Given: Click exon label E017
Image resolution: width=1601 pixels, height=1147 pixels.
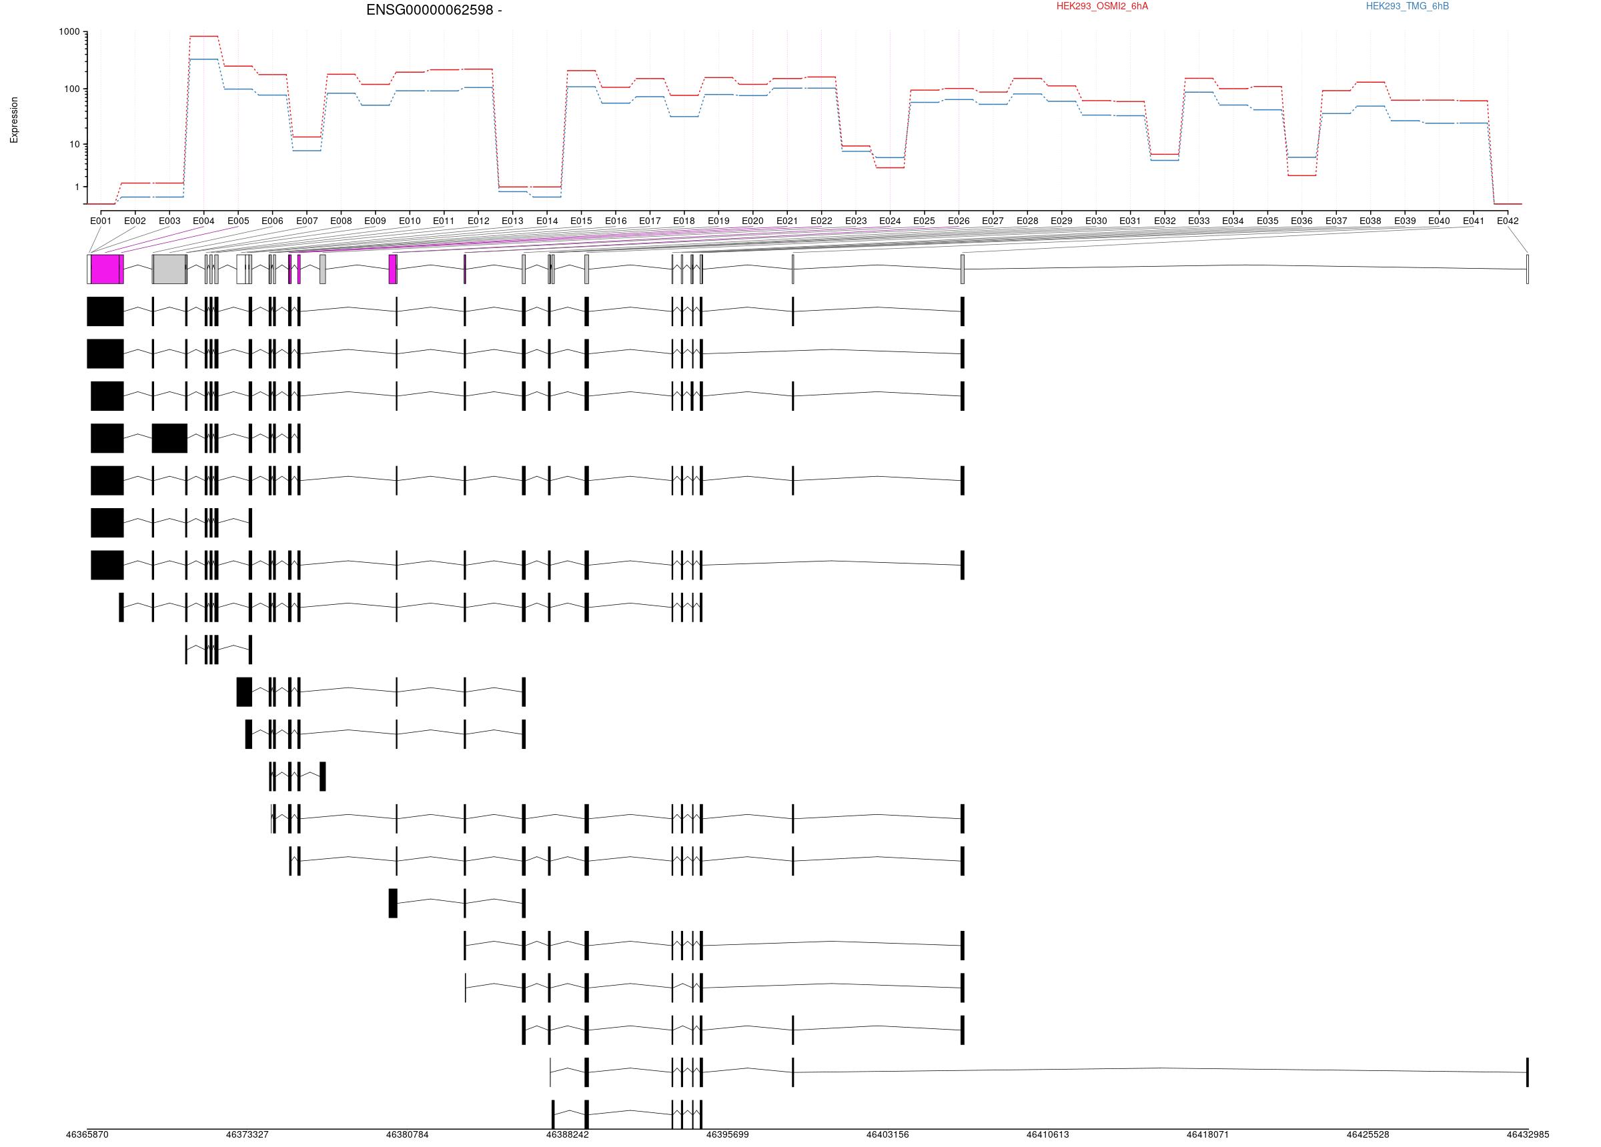Looking at the screenshot, I should (650, 221).
